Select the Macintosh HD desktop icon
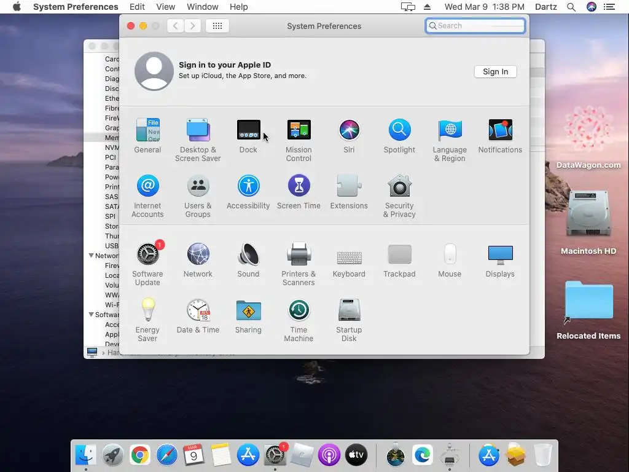This screenshot has height=472, width=629. pyautogui.click(x=588, y=223)
